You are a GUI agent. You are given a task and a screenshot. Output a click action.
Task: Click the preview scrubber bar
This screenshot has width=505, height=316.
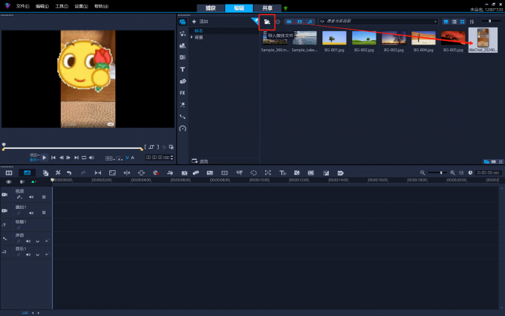[x=73, y=148]
